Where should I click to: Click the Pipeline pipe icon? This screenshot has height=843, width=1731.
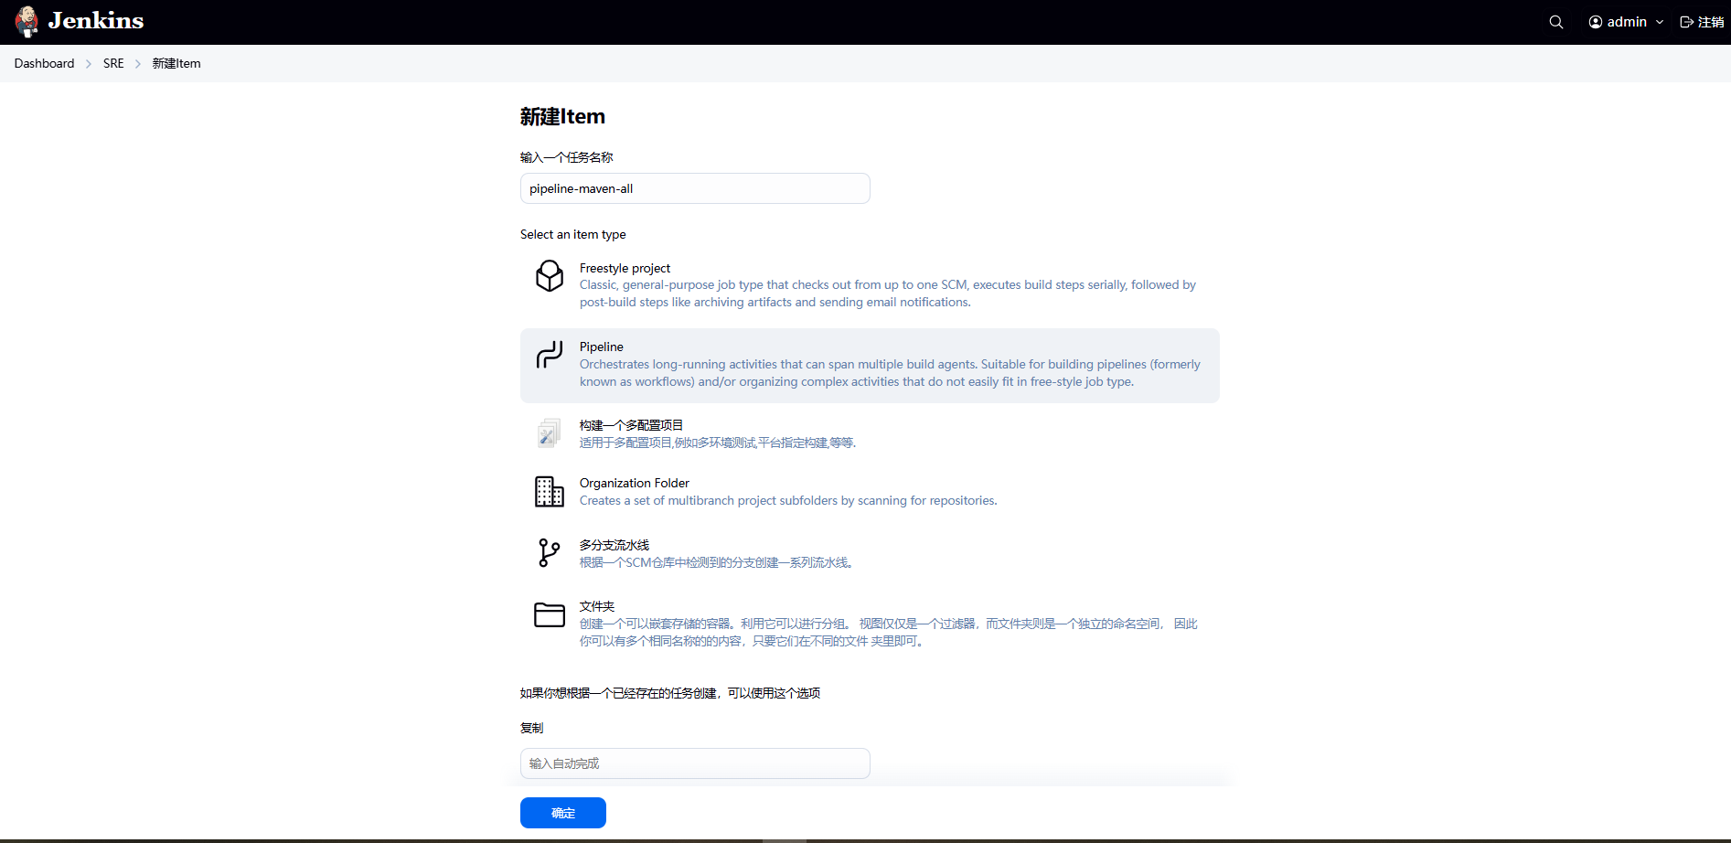tap(550, 355)
